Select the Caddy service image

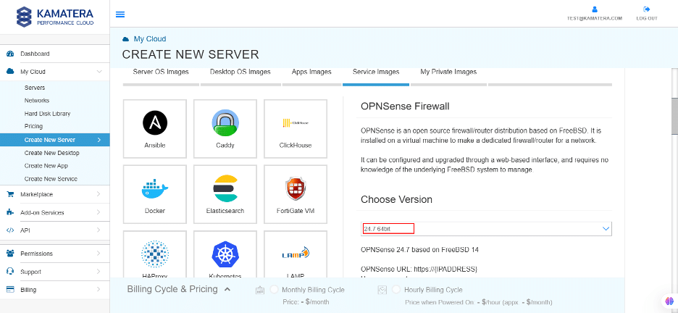pos(225,129)
